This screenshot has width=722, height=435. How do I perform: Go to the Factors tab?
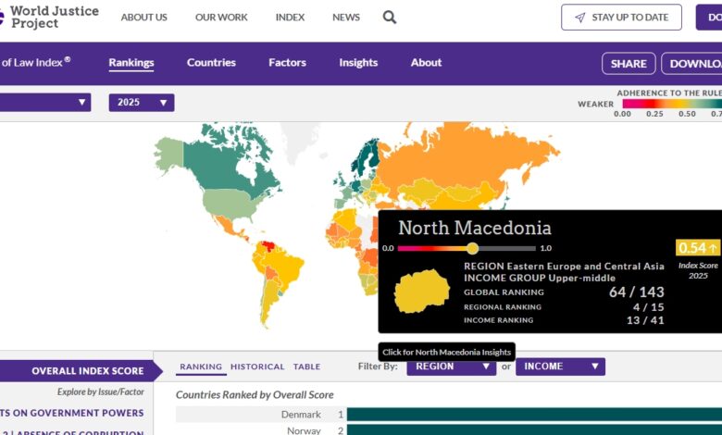tap(287, 63)
